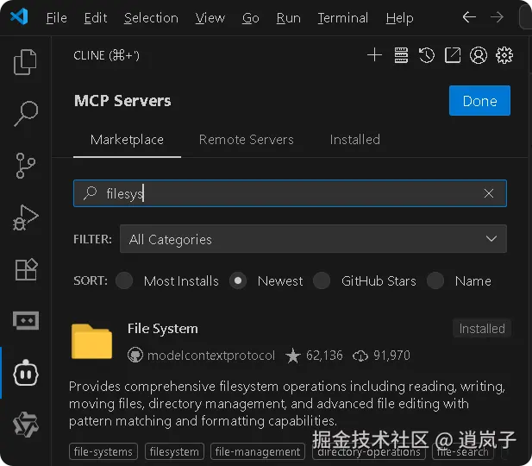Click the 62,136 stars count
Screen dimensions: 532x466
(324, 356)
